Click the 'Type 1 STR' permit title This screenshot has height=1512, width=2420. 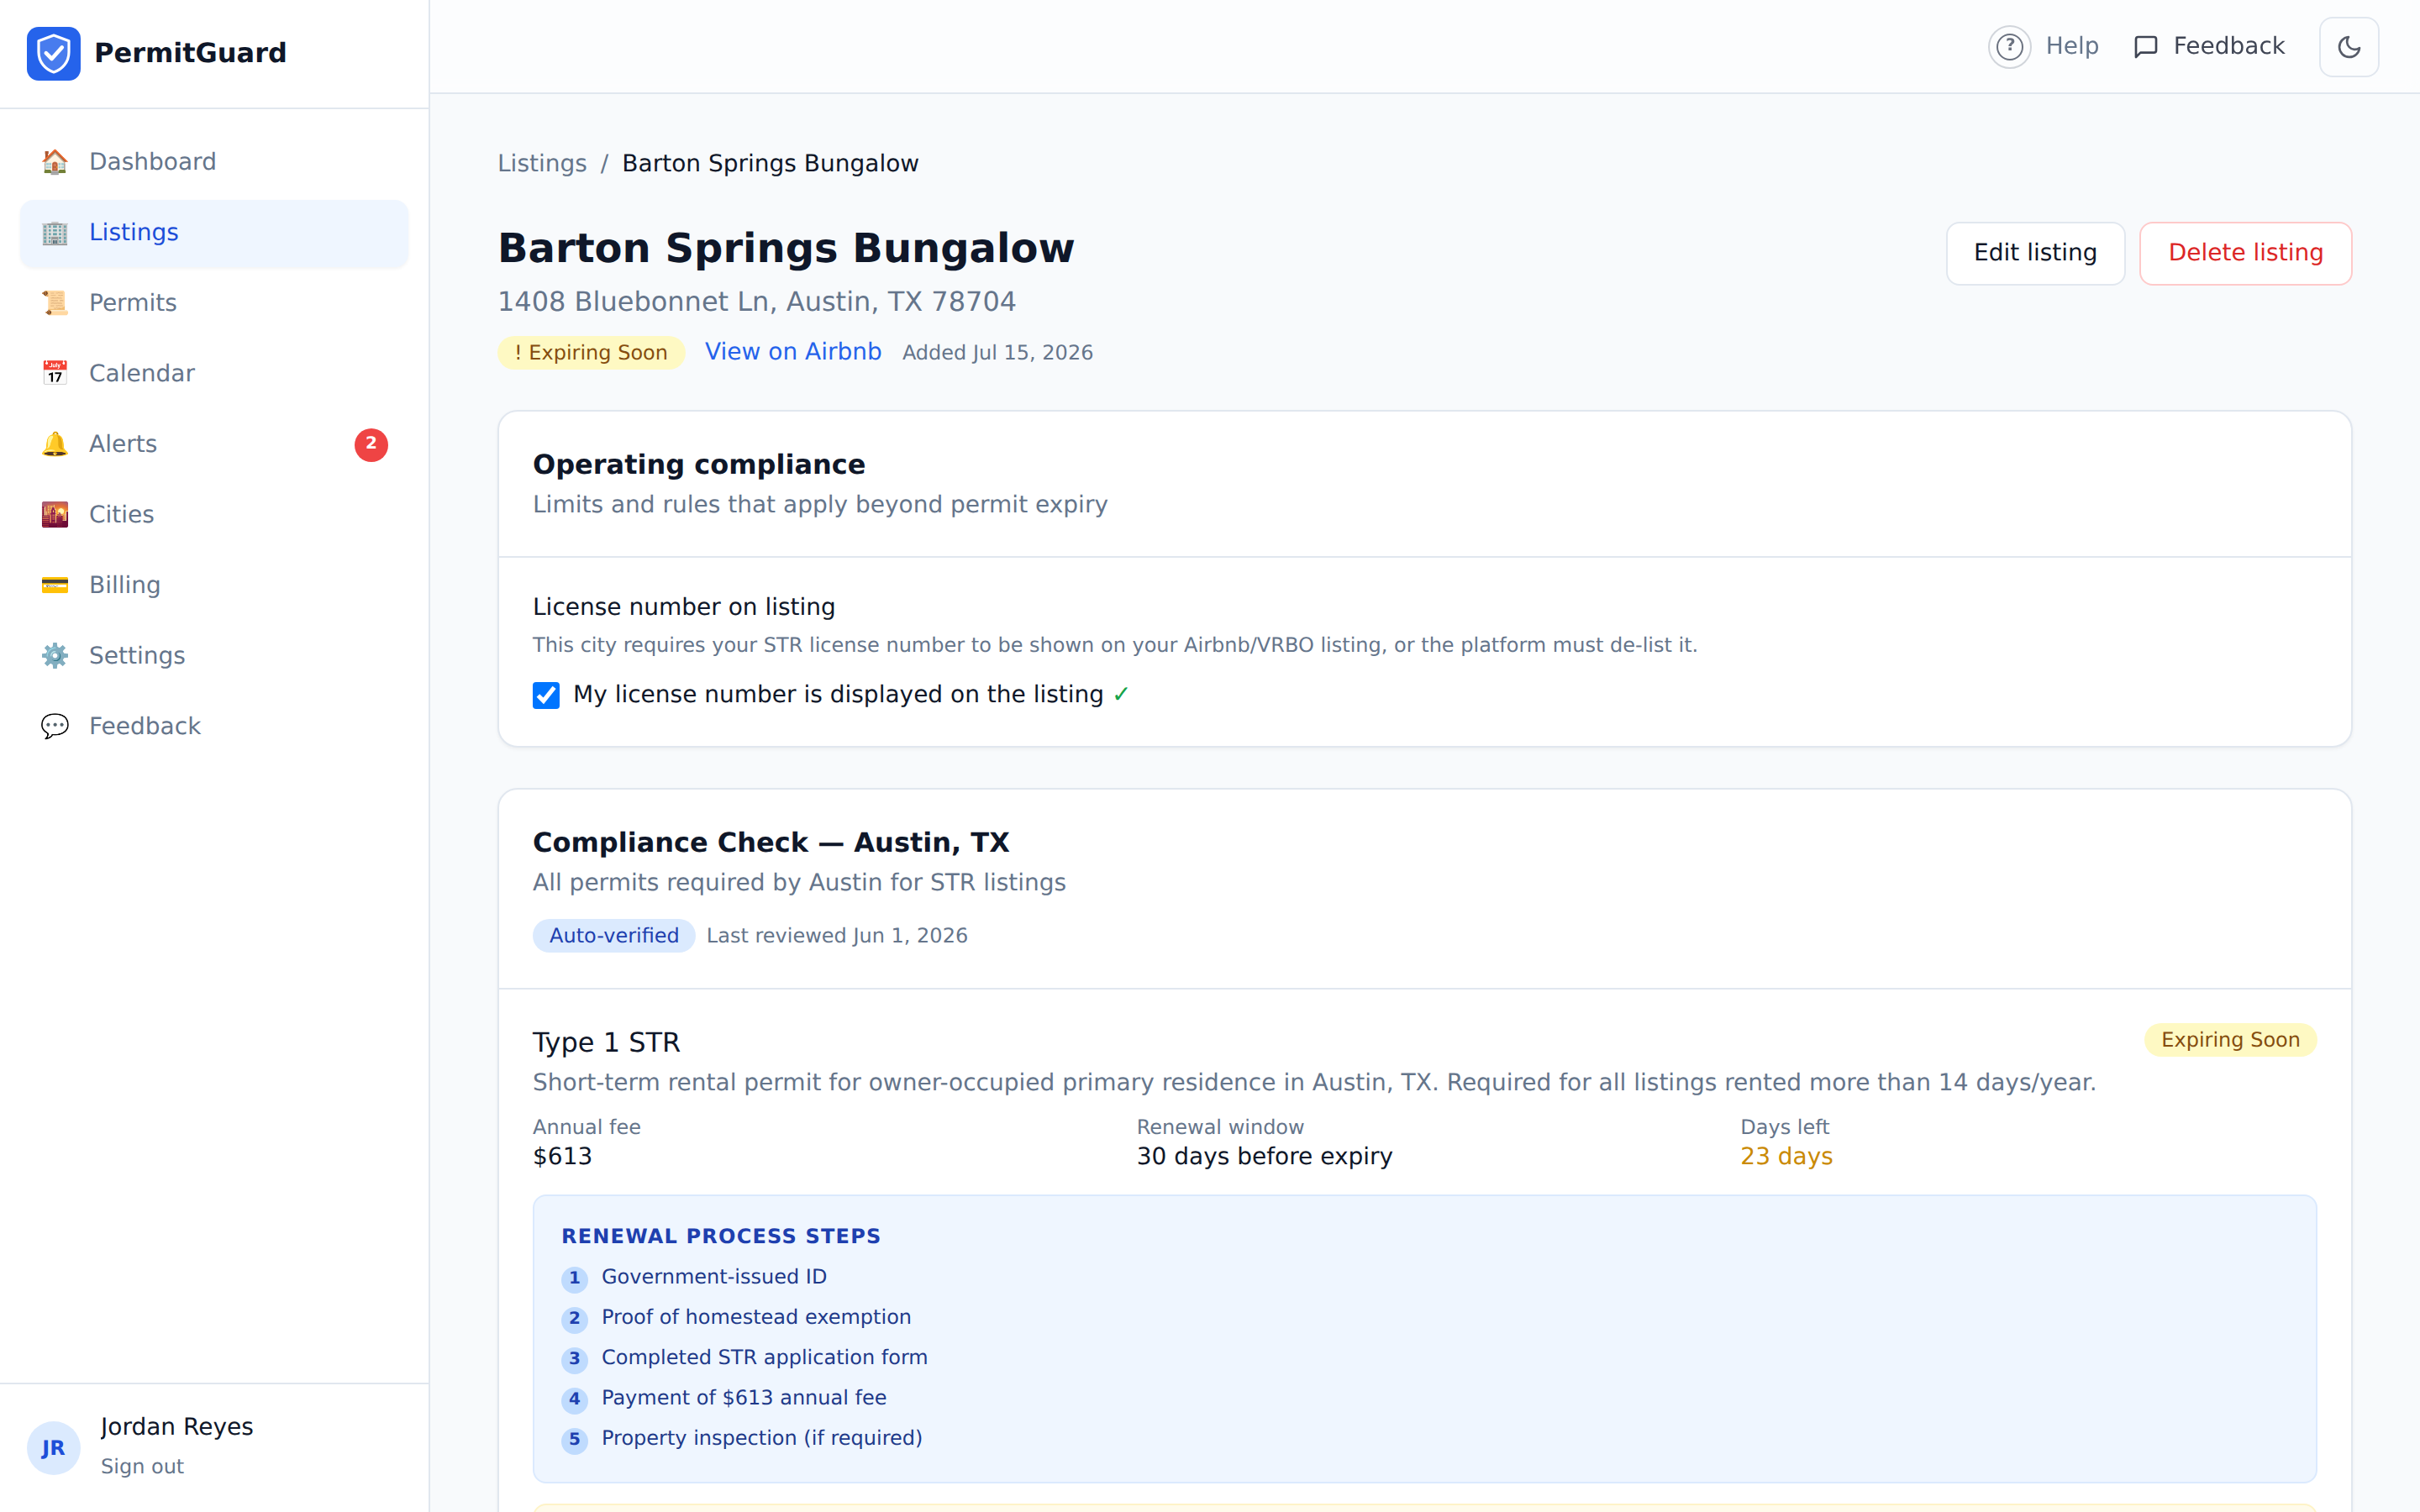pyautogui.click(x=606, y=1043)
